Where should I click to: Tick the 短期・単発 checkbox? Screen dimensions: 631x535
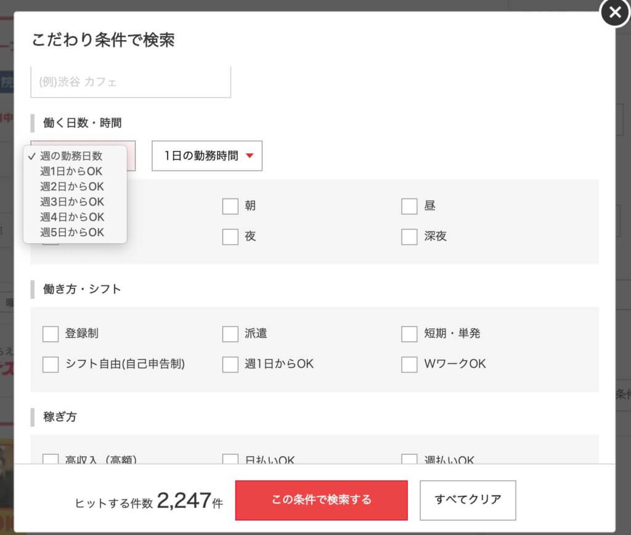409,334
